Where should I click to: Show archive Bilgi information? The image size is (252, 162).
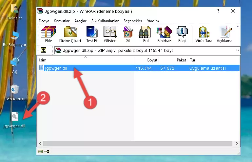coord(182,34)
